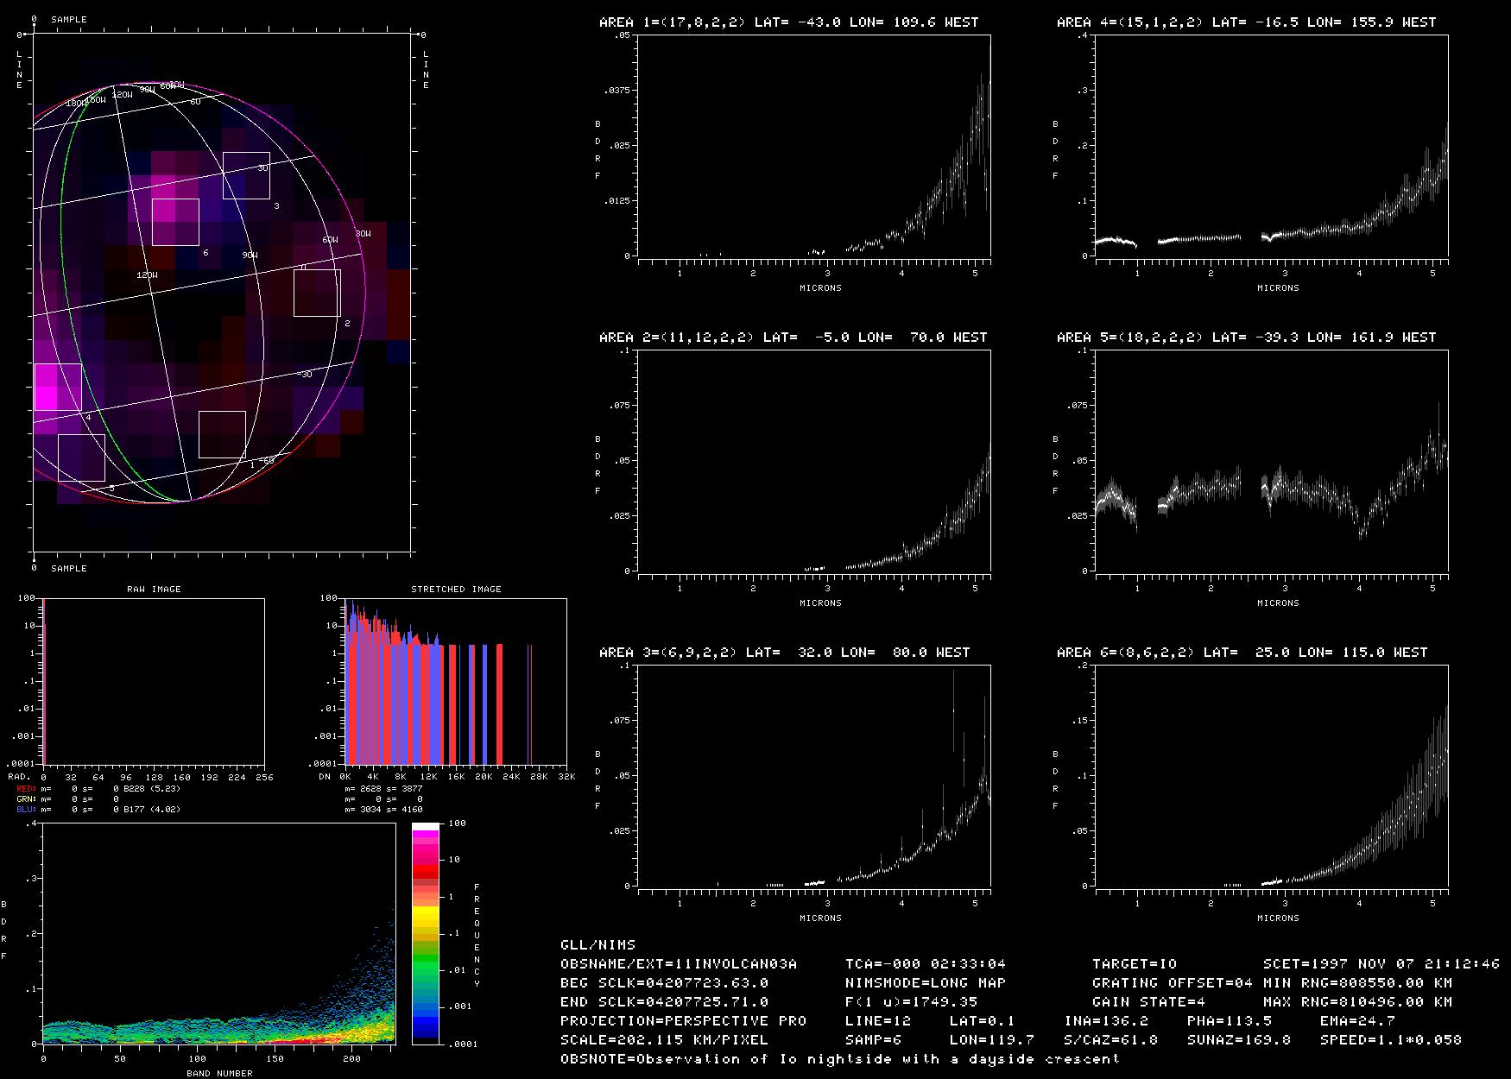1511x1079 pixels.
Task: Select the Area 5 box at map bottom-left
Action: [x=81, y=457]
